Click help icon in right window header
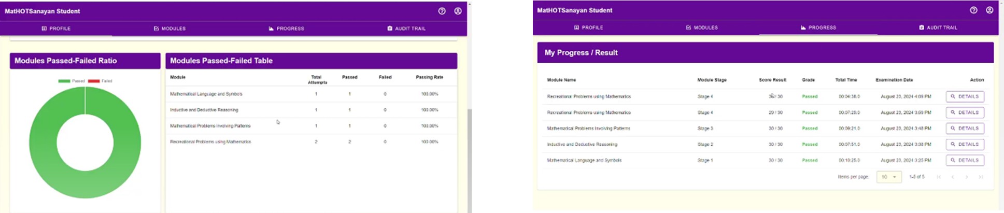This screenshot has width=1004, height=213. [973, 10]
